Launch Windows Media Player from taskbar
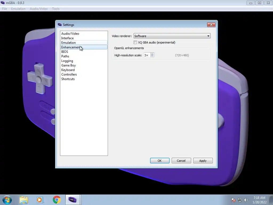273x205 pixels. pyautogui.click(x=40, y=200)
